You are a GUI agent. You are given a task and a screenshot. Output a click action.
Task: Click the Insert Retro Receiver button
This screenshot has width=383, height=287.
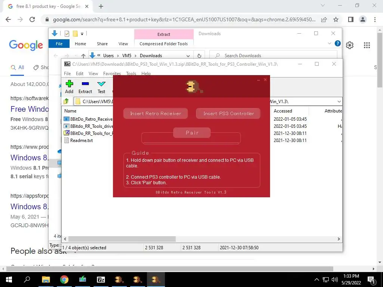pyautogui.click(x=156, y=114)
